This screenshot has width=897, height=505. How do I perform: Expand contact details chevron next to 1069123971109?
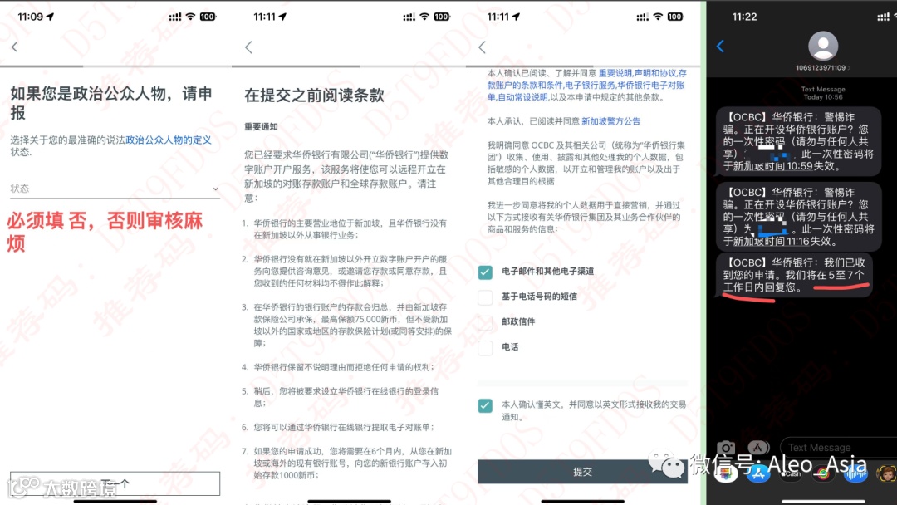click(849, 68)
